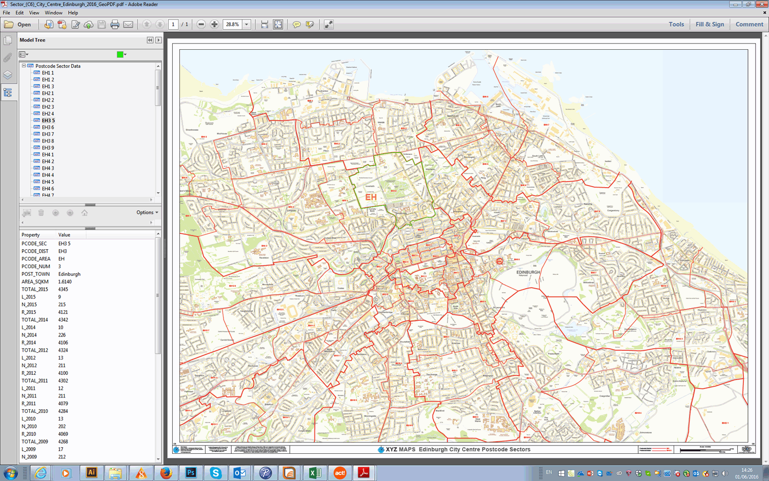Select EH1 3 in the model tree
Image resolution: width=769 pixels, height=481 pixels.
pyautogui.click(x=48, y=86)
